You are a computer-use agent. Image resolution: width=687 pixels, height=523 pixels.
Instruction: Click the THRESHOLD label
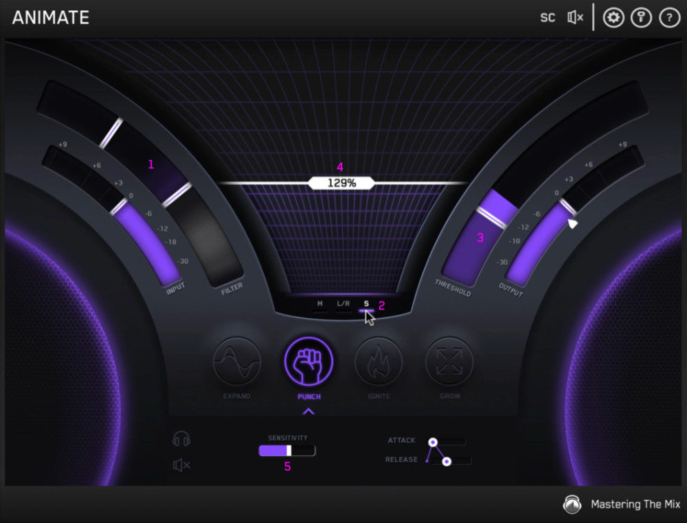pyautogui.click(x=453, y=287)
